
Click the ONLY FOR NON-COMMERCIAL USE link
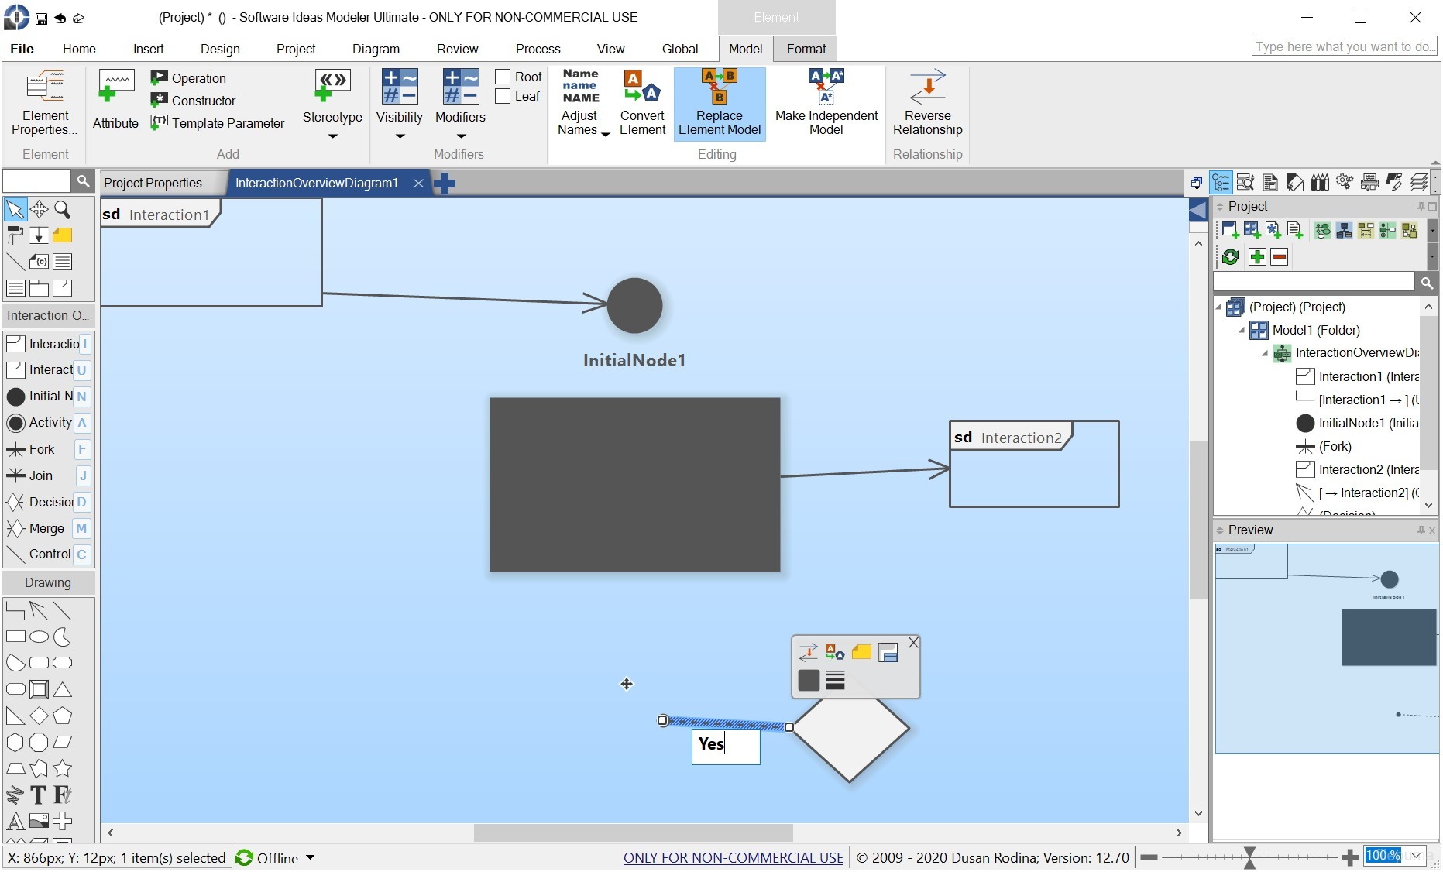[732, 857]
